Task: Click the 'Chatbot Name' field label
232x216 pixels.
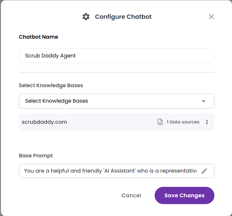Action: click(x=39, y=37)
